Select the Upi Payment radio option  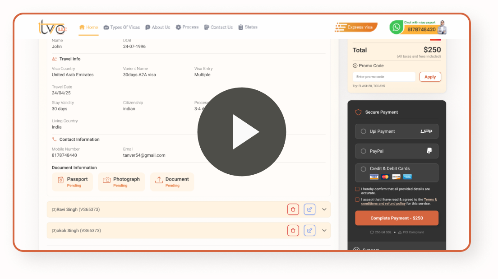point(363,131)
